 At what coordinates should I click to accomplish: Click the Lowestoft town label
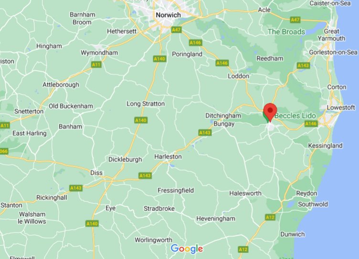[x=341, y=107]
